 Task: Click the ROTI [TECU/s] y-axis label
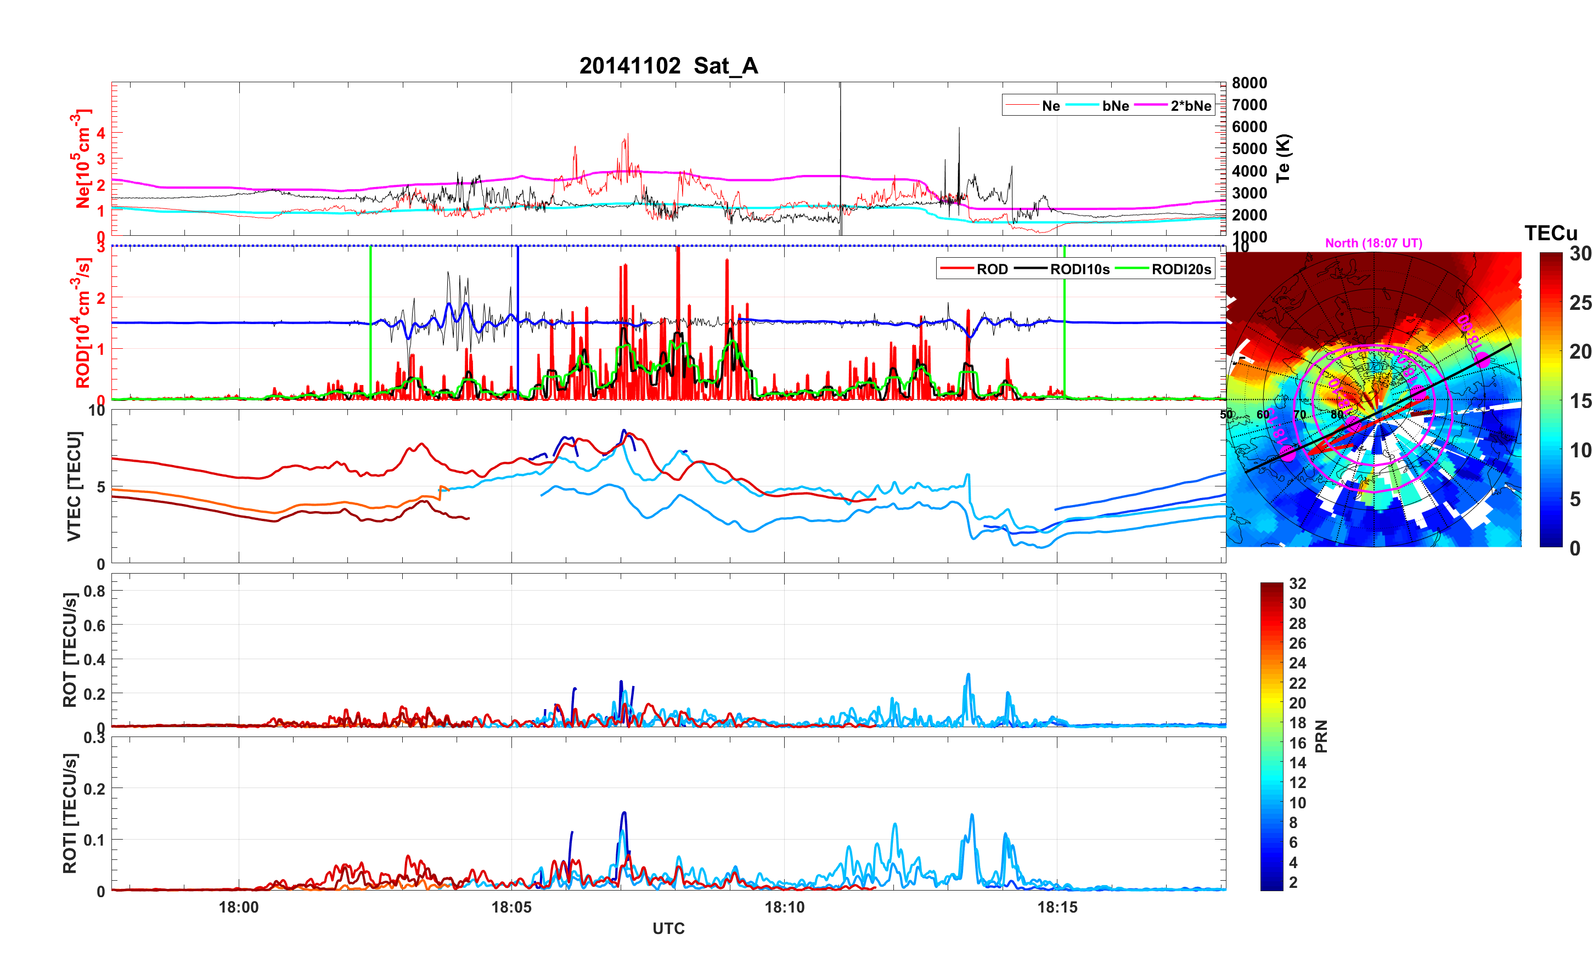70,813
